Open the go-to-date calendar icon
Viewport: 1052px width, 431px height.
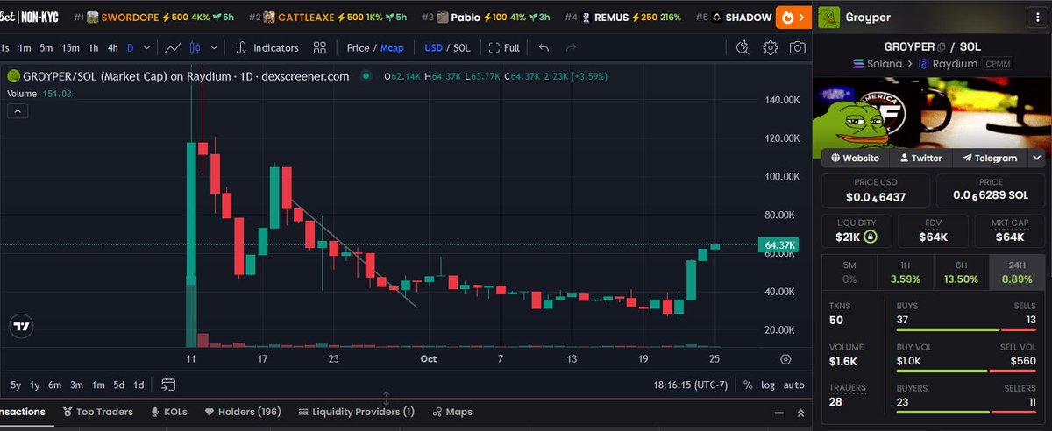click(x=169, y=385)
